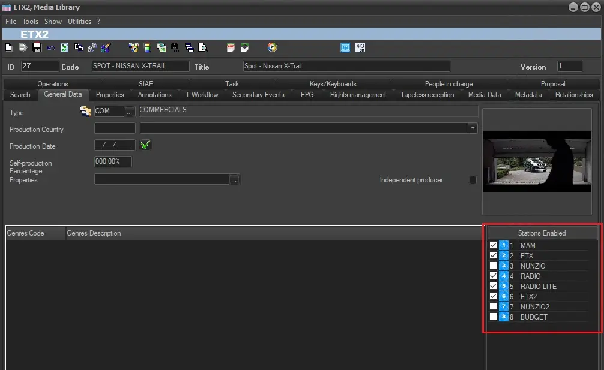Click into the Title text field

coord(346,66)
